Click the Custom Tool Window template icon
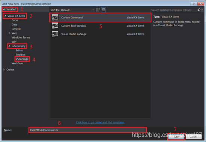The height and width of the screenshot is (142, 206). 55,26
